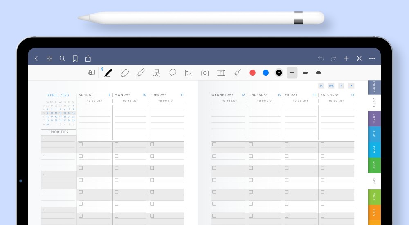
Task: Check the second to-do box under Sunday
Action: tap(81, 156)
